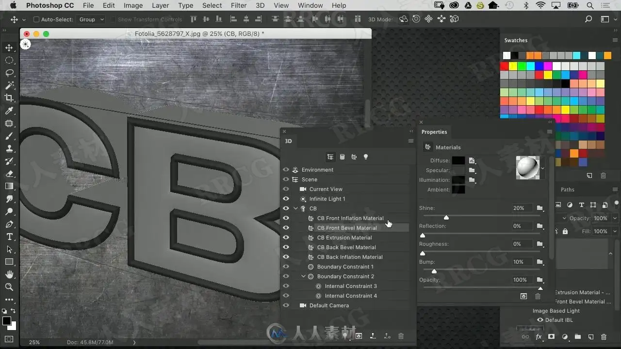Image resolution: width=621 pixels, height=349 pixels.
Task: Open the 3D panel options menu
Action: click(411, 141)
